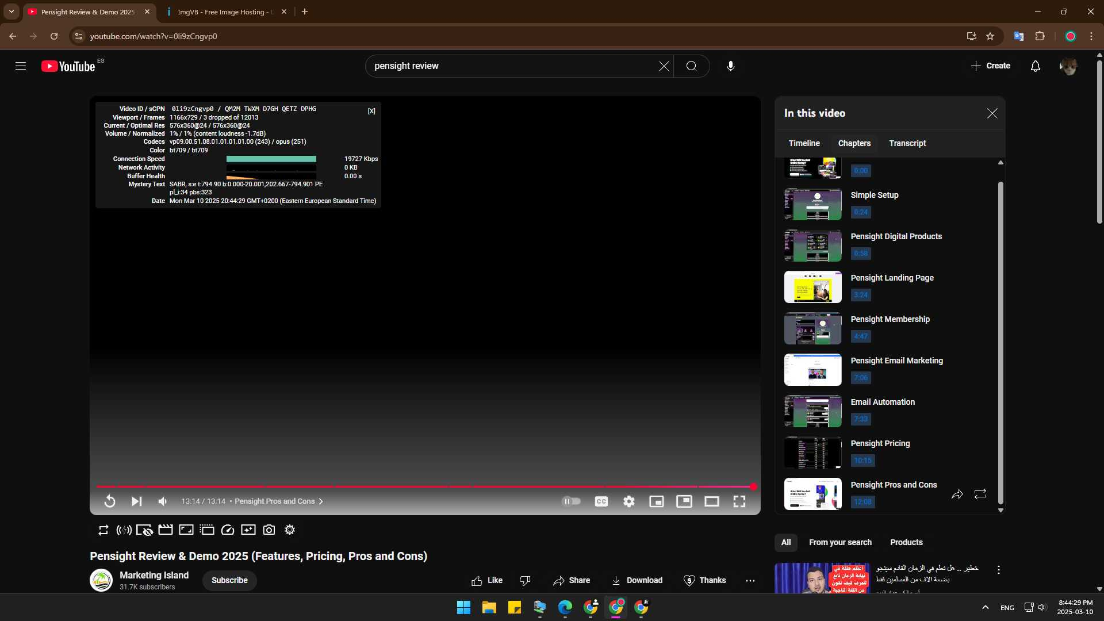Open the YouTube hamburger guide menu

pos(21,66)
